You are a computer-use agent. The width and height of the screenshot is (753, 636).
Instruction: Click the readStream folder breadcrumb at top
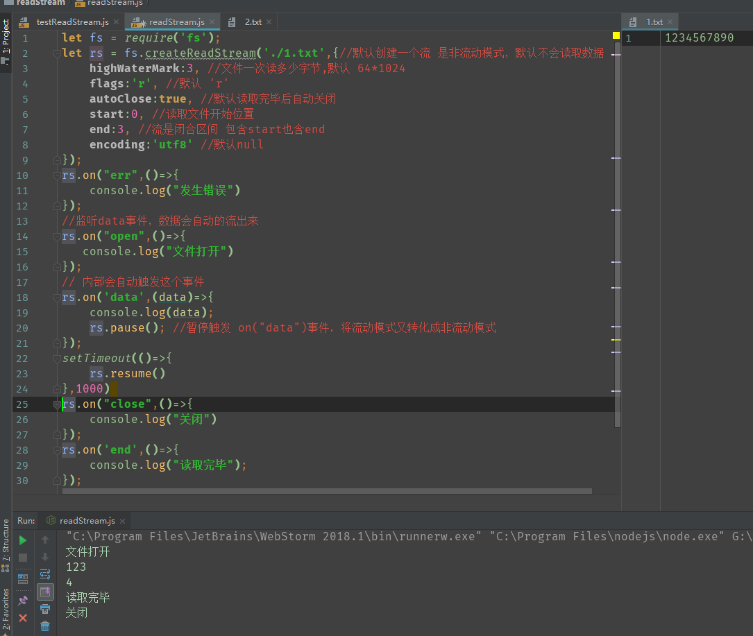35,3
